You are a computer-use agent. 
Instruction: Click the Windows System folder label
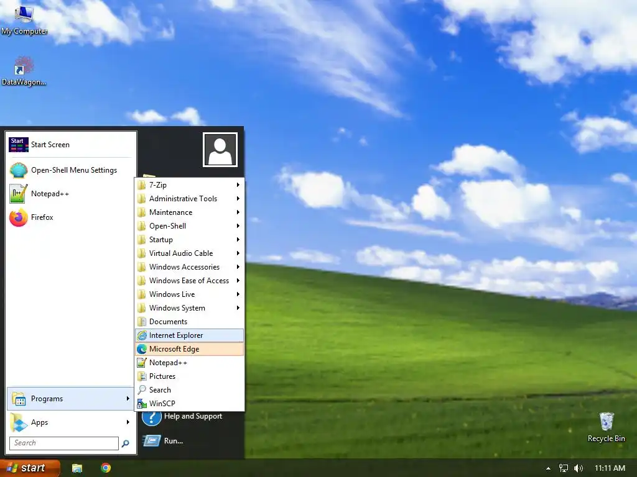pyautogui.click(x=177, y=308)
